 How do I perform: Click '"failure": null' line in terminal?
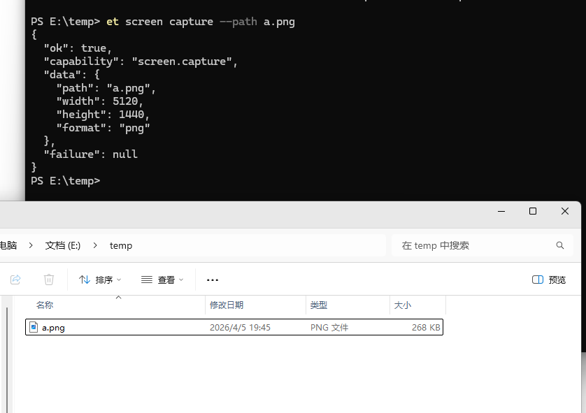pyautogui.click(x=90, y=154)
